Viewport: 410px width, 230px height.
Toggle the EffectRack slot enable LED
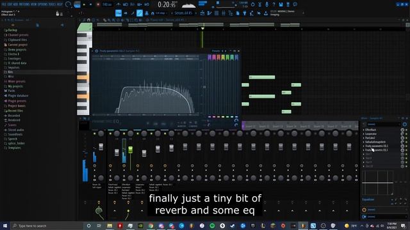click(406, 130)
